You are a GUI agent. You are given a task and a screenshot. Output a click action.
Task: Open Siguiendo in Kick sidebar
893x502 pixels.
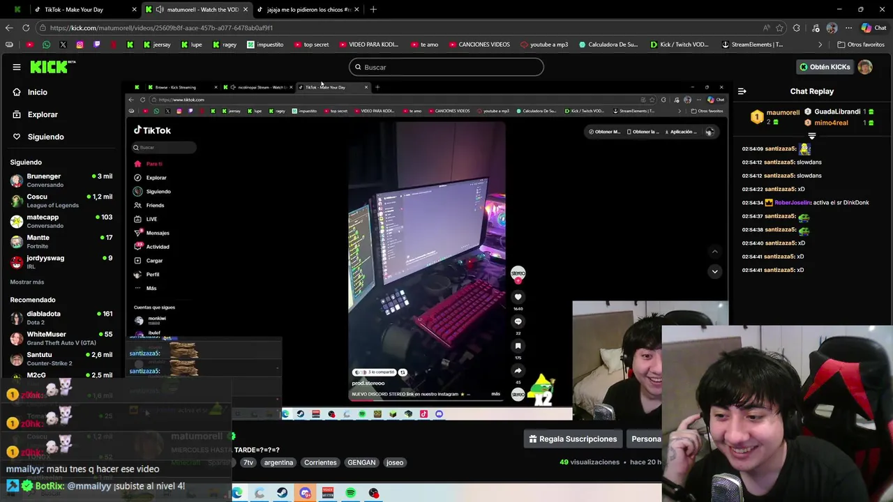click(45, 137)
